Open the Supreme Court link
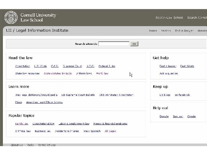This screenshot has width=207, height=155. coord(72,66)
